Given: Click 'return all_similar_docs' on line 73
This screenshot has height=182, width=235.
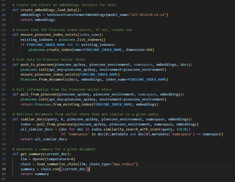Looking at the screenshot, I should tap(44, 139).
